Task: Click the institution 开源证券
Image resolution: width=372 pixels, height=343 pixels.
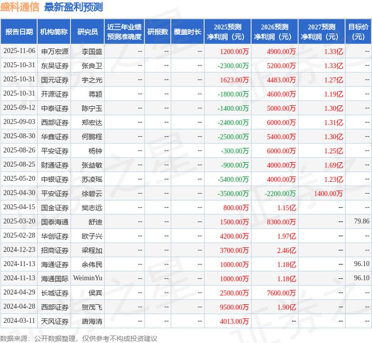Action: [55, 94]
